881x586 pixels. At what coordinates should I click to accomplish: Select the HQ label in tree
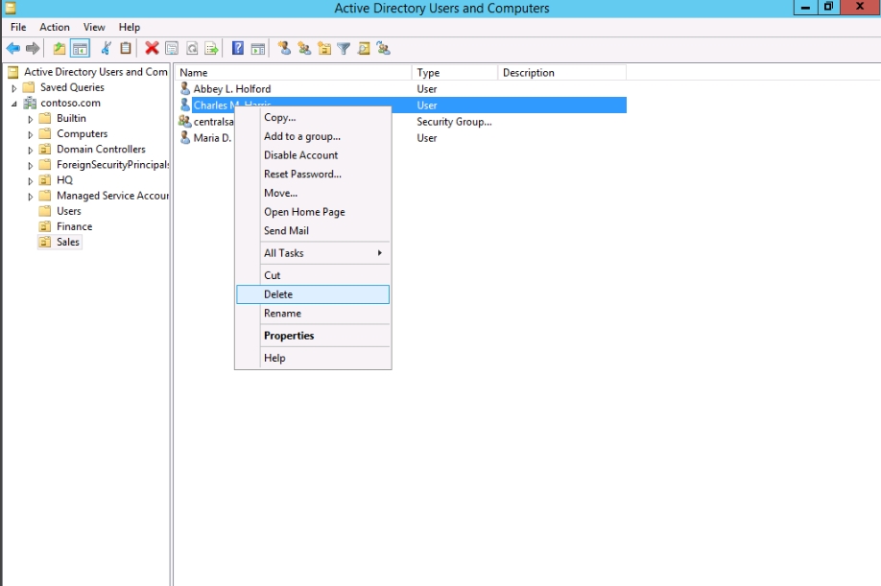coord(64,180)
